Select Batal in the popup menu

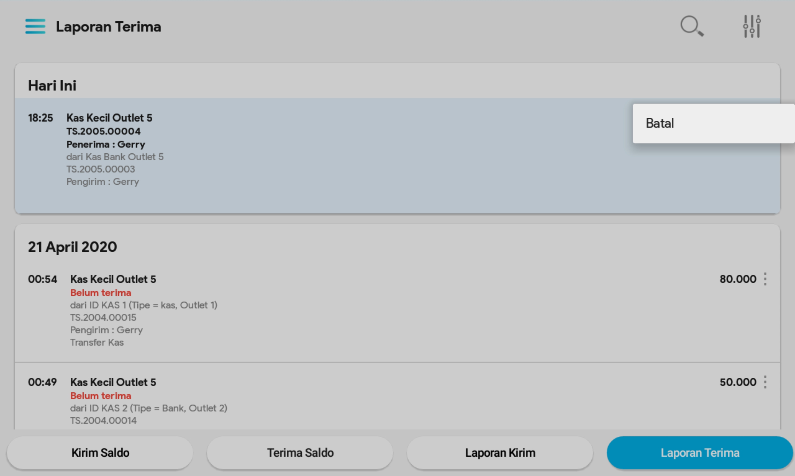(x=714, y=124)
